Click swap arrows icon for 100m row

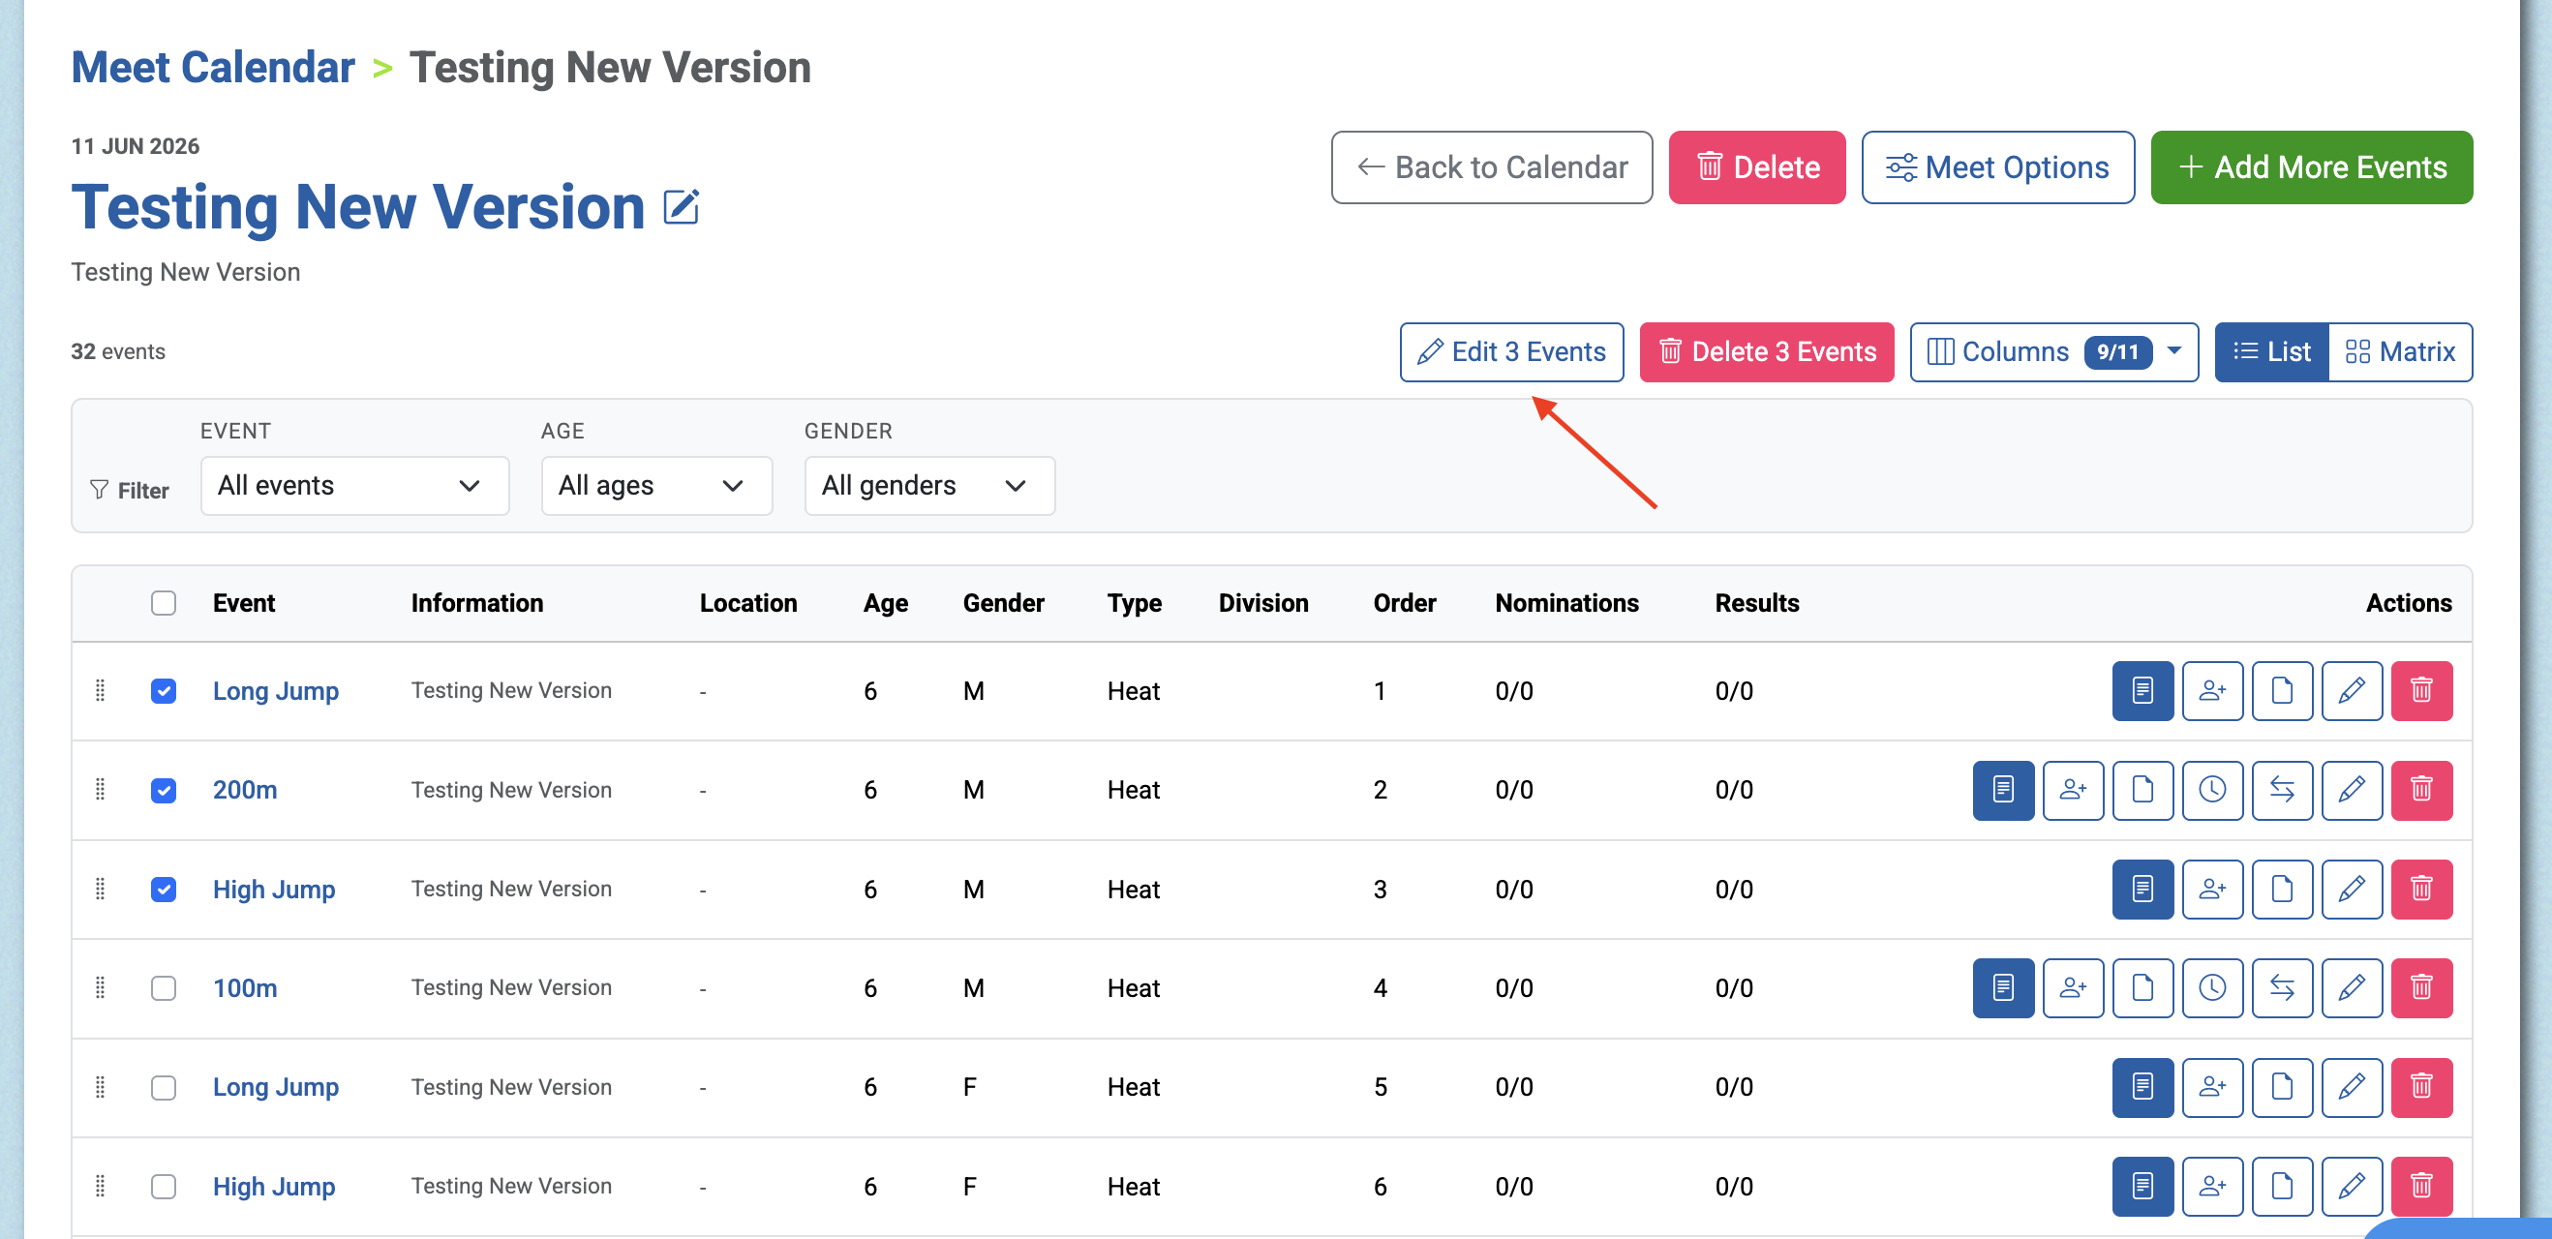(2282, 987)
